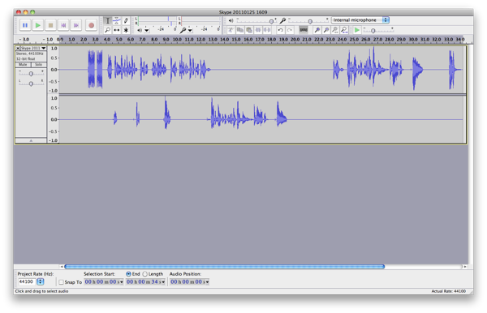Screen dimensions: 487x313
Task: Click the Selection Start time field
Action: coord(102,281)
